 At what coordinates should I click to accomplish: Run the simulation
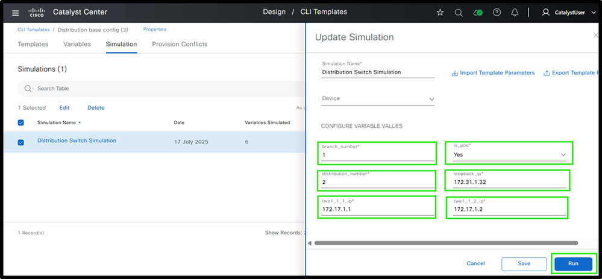[573, 264]
